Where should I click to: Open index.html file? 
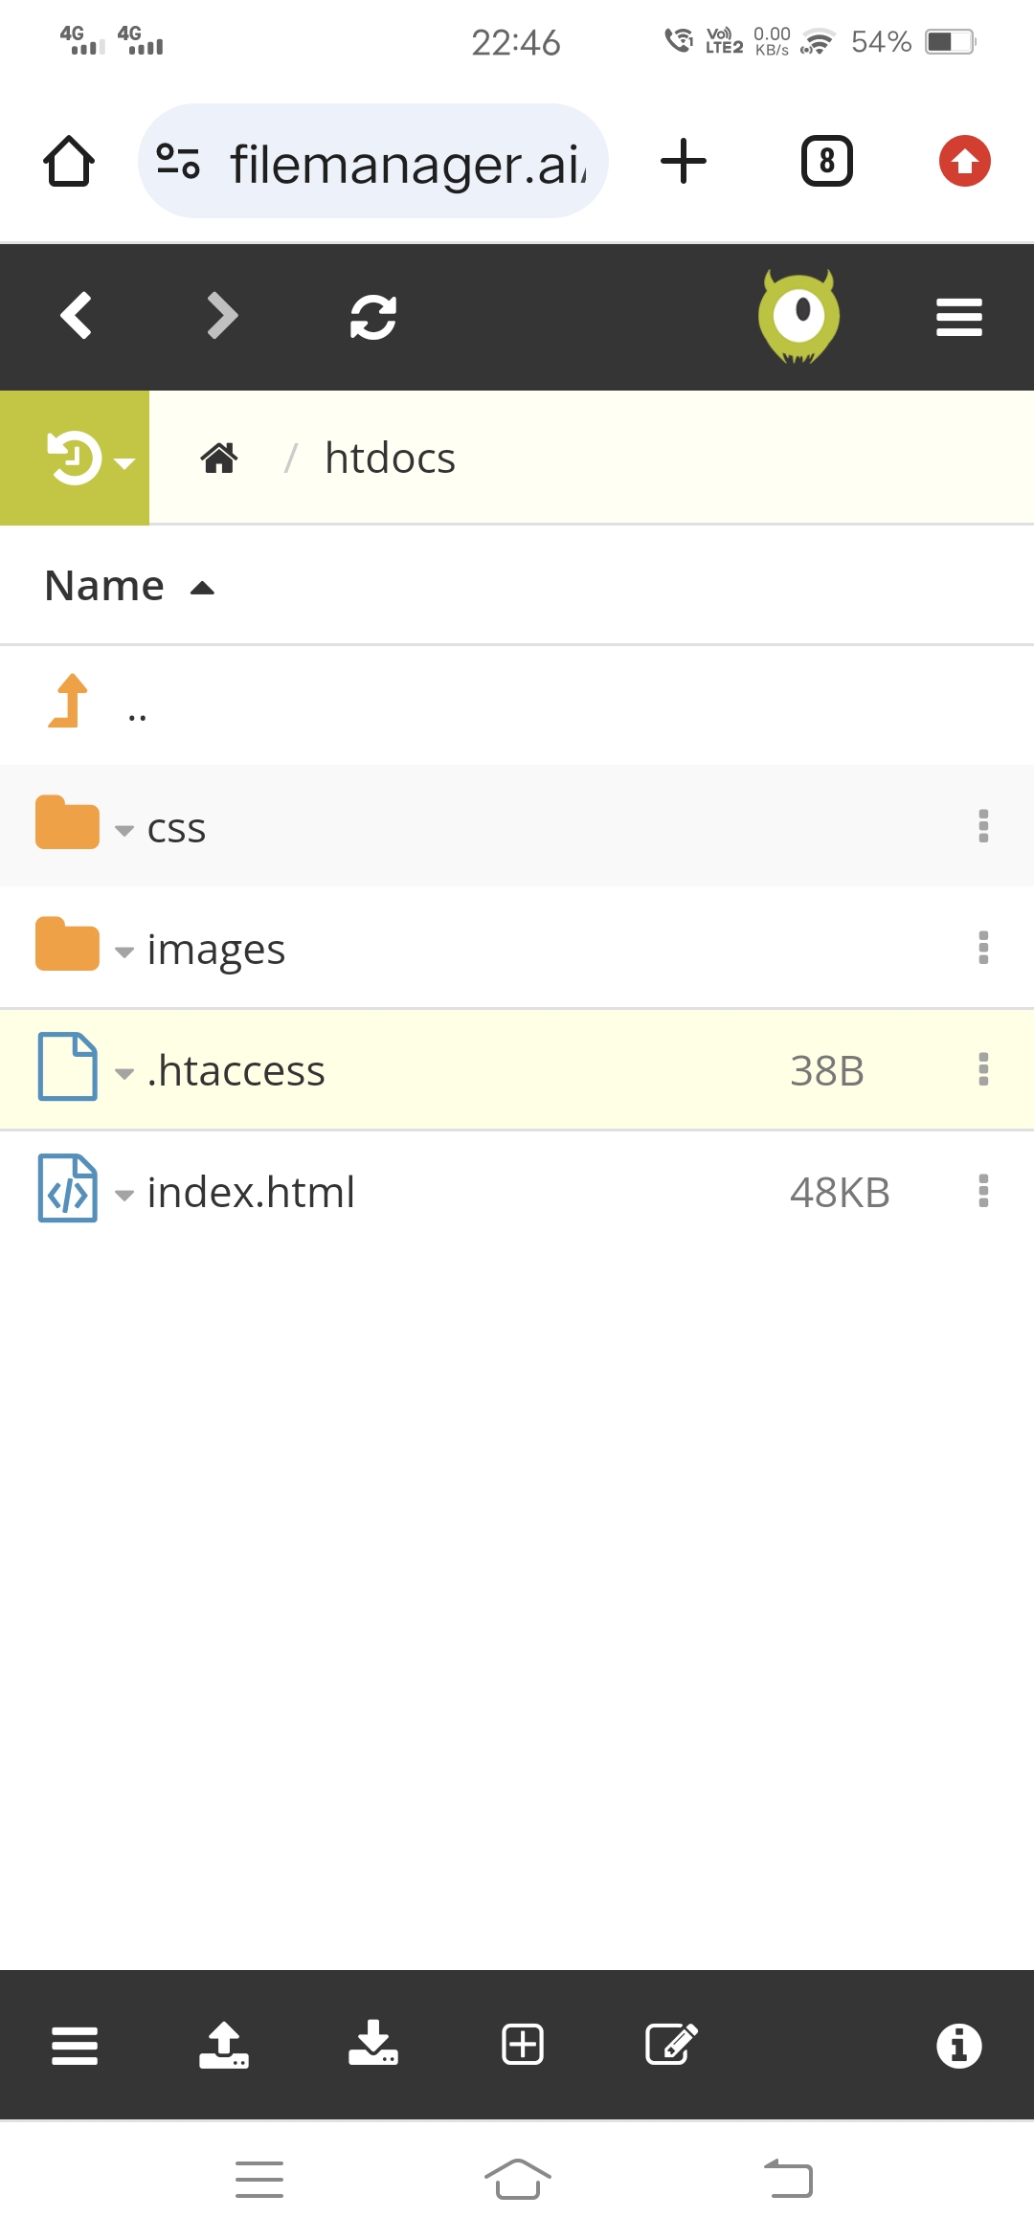pyautogui.click(x=251, y=1192)
